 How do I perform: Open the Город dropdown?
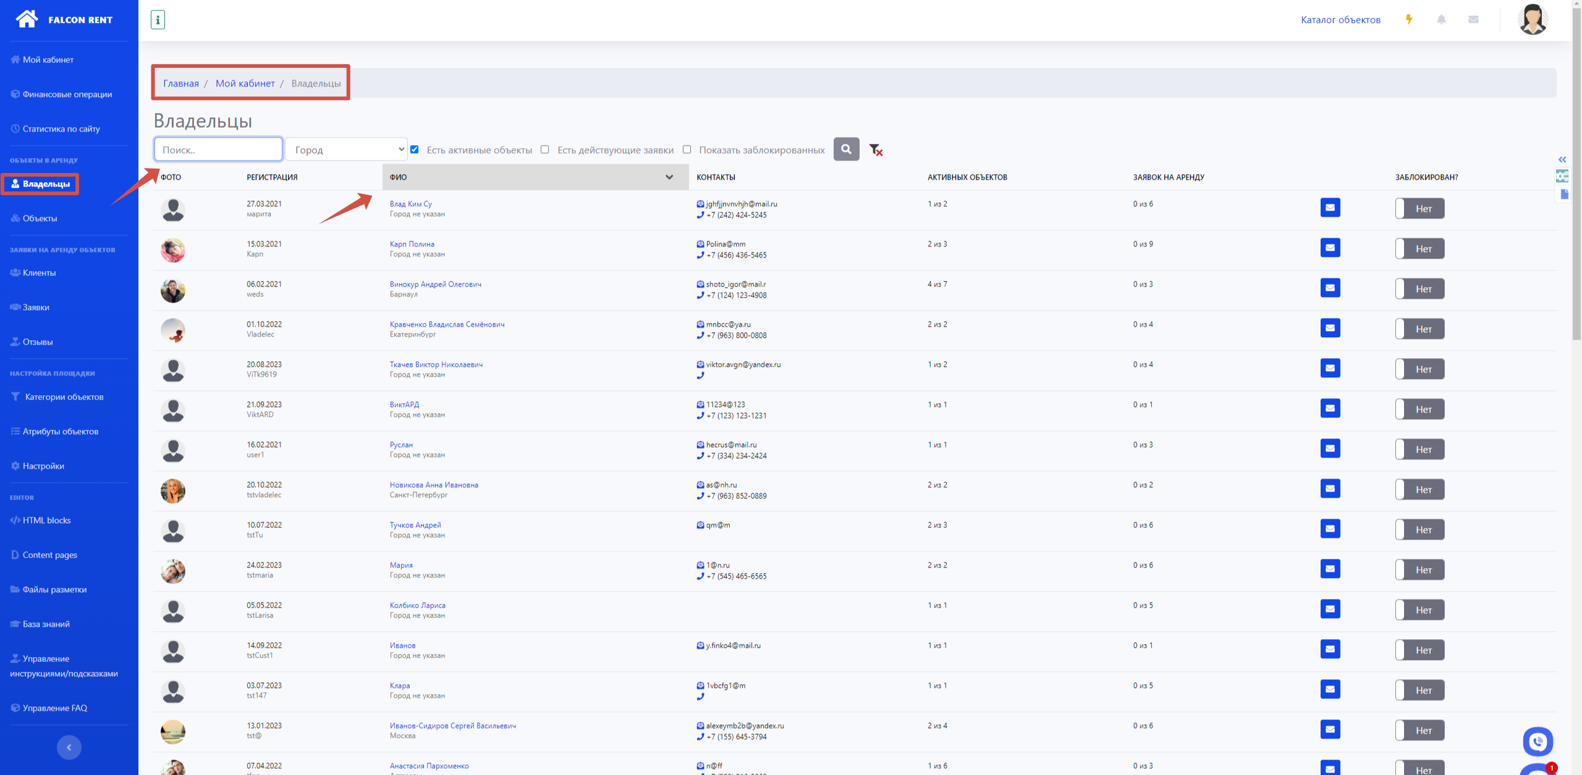(346, 149)
